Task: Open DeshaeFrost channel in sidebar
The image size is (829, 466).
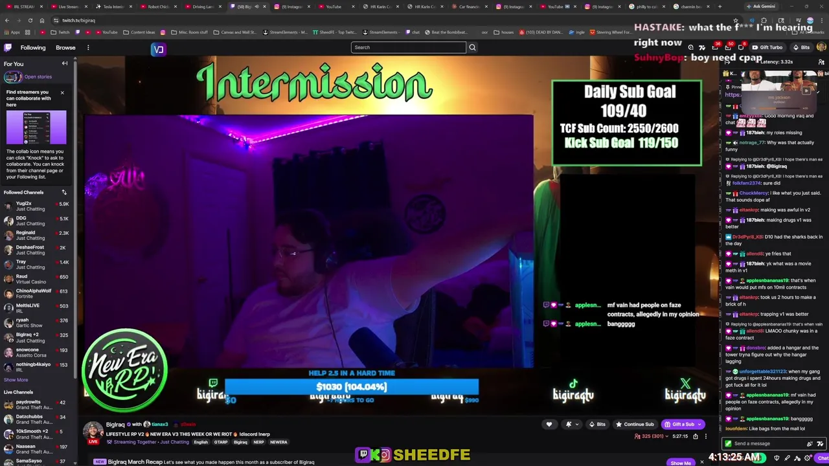Action: (x=37, y=250)
